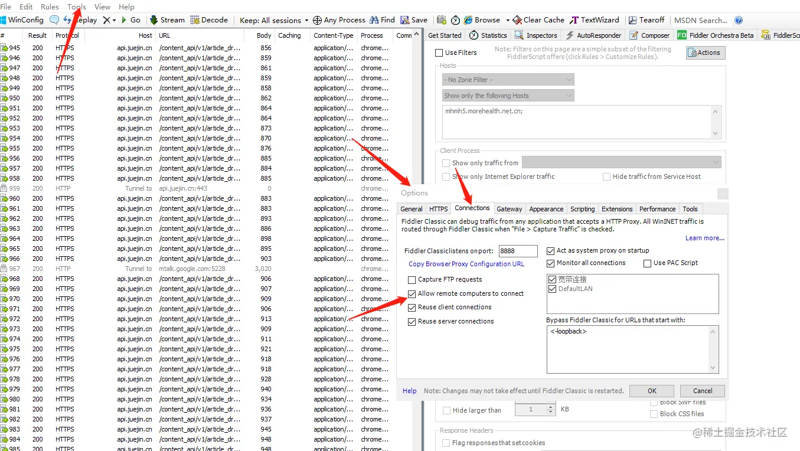Click the screenshot camera toolbar icon
The height and width of the screenshot is (451, 800).
(x=442, y=20)
